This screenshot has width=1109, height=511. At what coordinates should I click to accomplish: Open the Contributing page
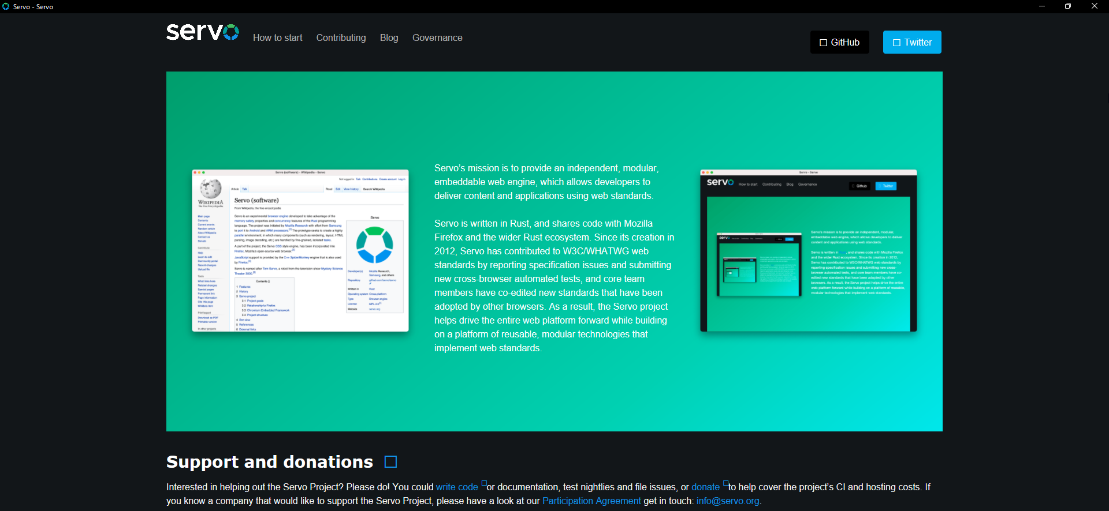click(341, 38)
